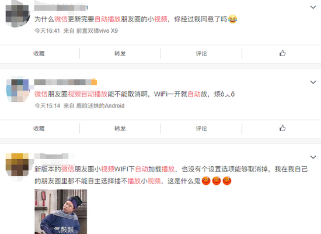
Task: Open the 气鼓鼓 image thumbnail
Action: coord(61,212)
